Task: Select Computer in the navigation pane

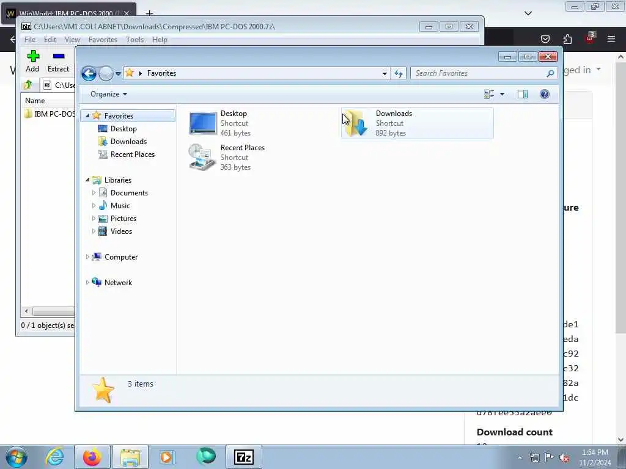Action: [121, 257]
